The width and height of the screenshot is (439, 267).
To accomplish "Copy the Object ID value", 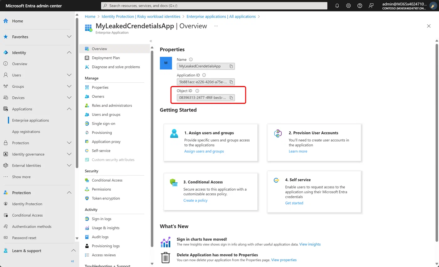I will point(231,98).
